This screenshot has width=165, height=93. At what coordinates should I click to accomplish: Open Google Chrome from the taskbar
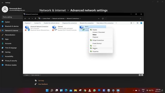coord(85,90)
